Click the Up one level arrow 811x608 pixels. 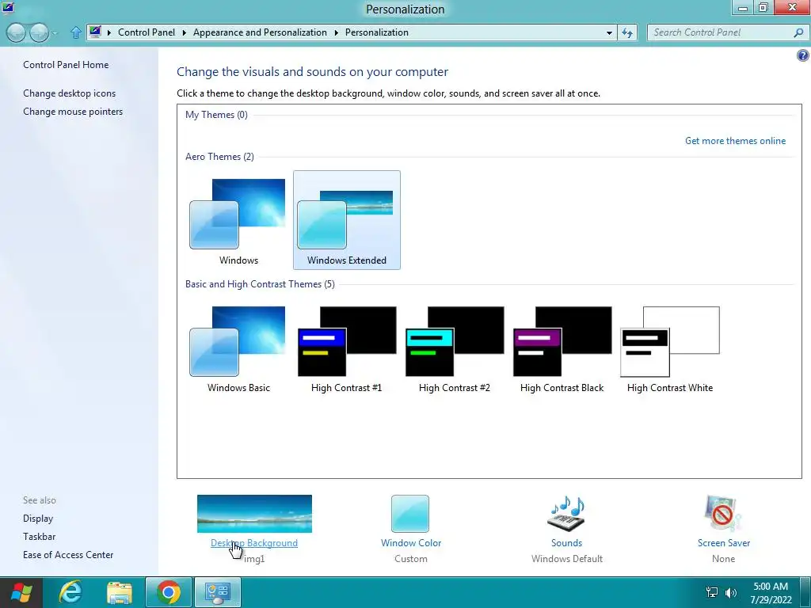coord(76,32)
